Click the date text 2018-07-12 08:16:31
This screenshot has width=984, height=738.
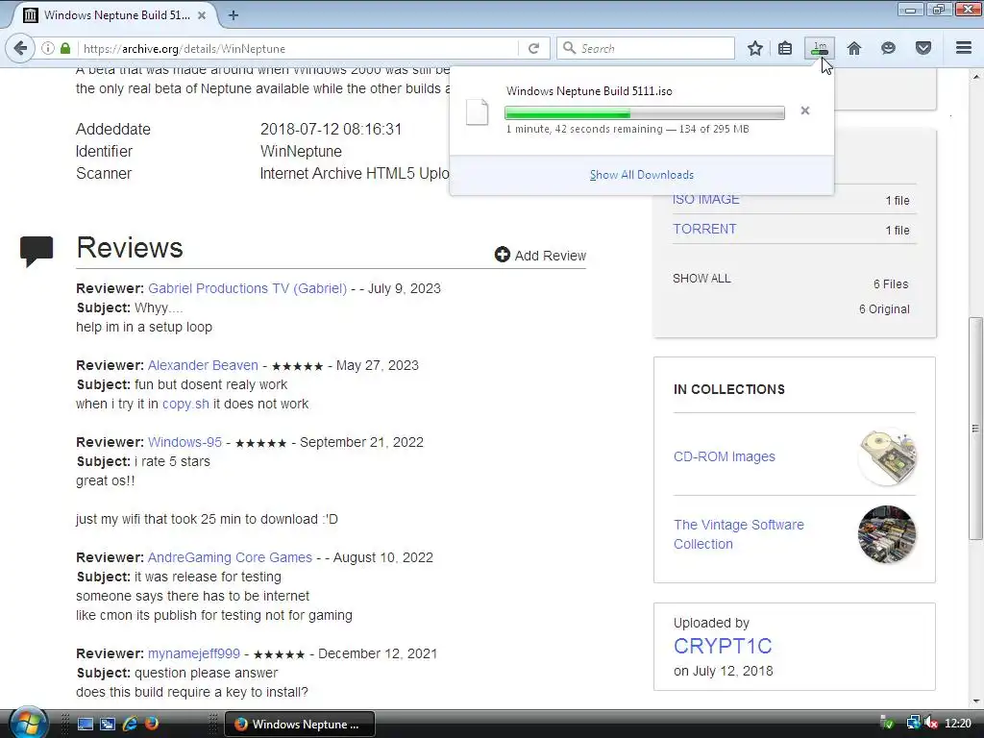coord(331,130)
